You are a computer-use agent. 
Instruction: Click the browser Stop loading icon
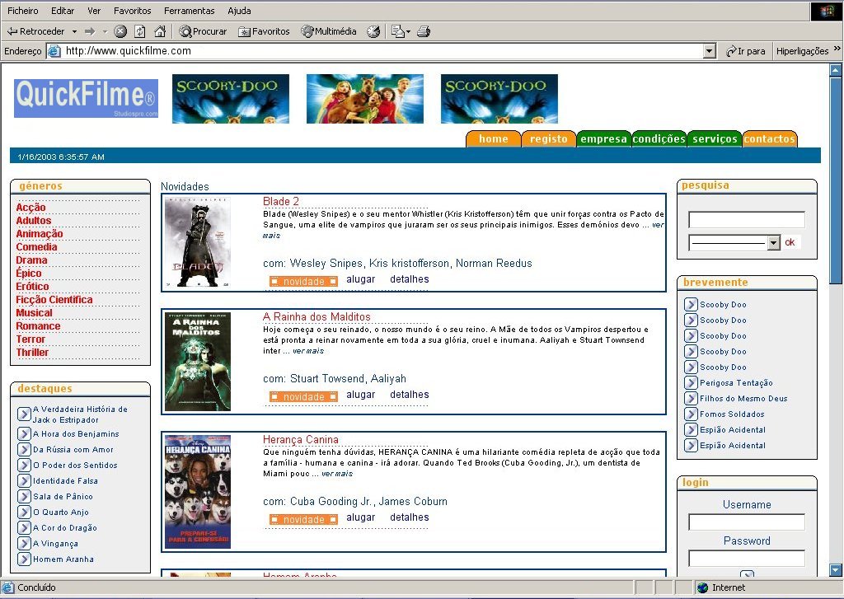(x=120, y=31)
